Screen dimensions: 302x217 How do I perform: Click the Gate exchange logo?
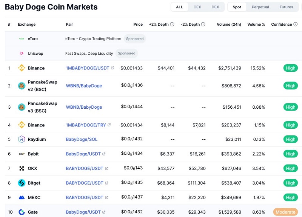pyautogui.click(x=22, y=212)
